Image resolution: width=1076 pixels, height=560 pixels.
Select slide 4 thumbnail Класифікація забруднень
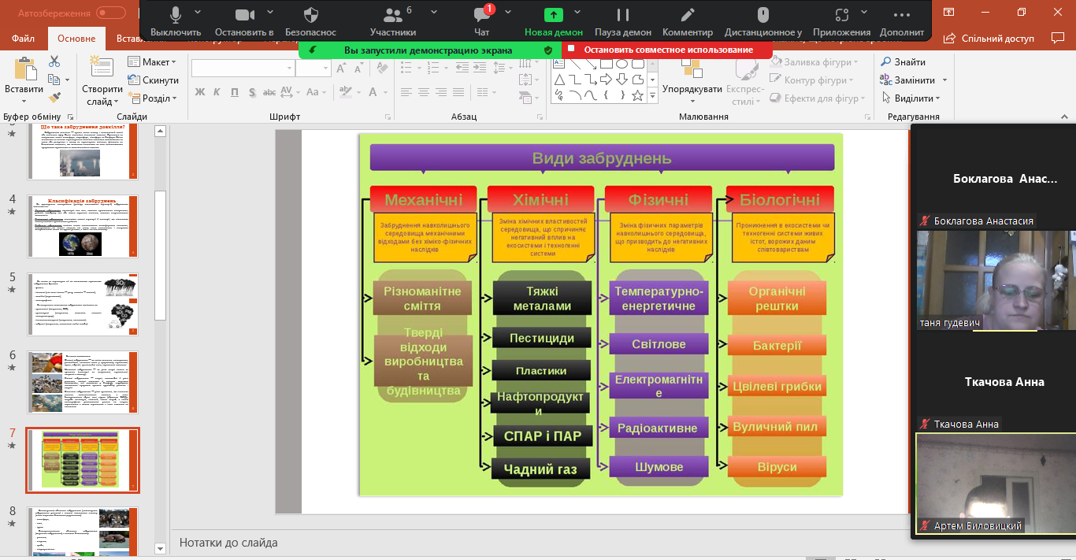tap(83, 227)
